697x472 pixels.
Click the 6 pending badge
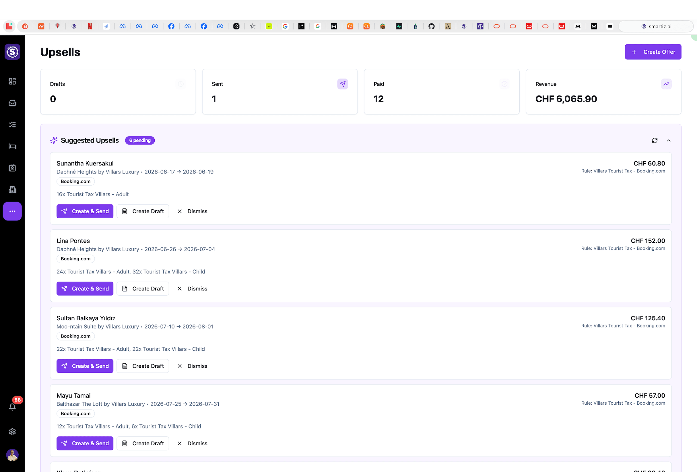[140, 141]
